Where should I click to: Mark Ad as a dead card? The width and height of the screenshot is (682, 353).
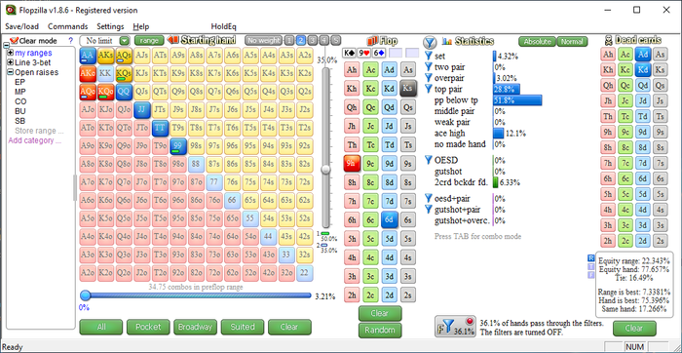(642, 54)
